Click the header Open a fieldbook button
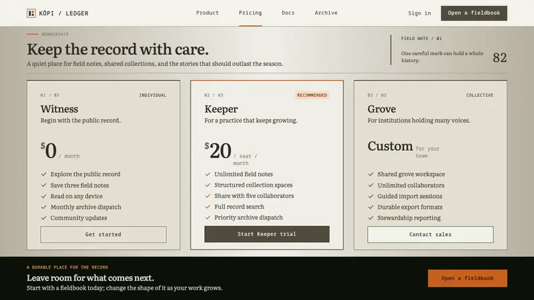Image resolution: width=534 pixels, height=300 pixels. tap(474, 13)
